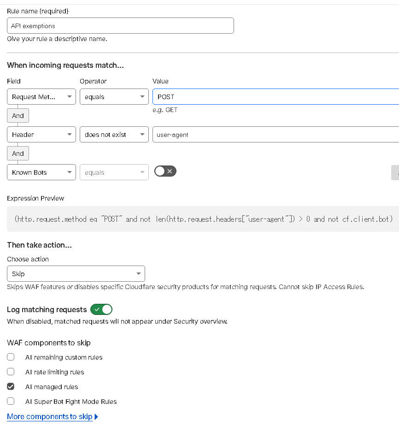Check All rate limiting rules
Viewport: 399px width, 426px height.
(x=11, y=372)
